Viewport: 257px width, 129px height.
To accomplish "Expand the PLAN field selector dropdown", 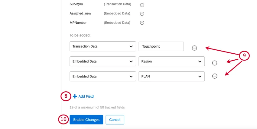I will pyautogui.click(x=171, y=76).
